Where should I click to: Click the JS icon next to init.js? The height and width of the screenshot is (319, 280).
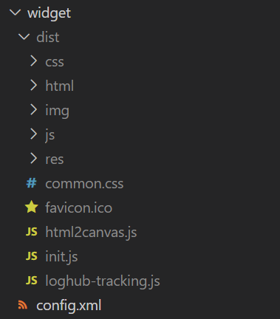(x=32, y=256)
